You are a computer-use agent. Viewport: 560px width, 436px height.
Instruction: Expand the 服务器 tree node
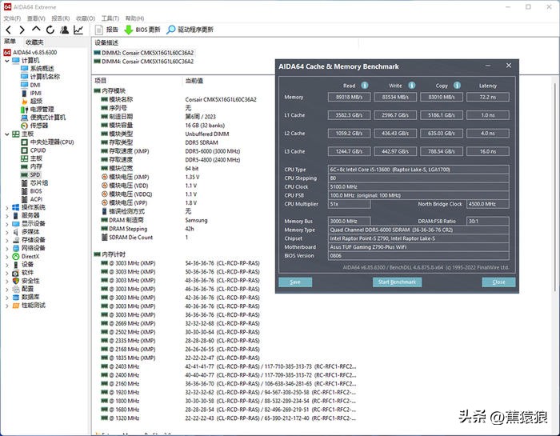click(x=7, y=216)
